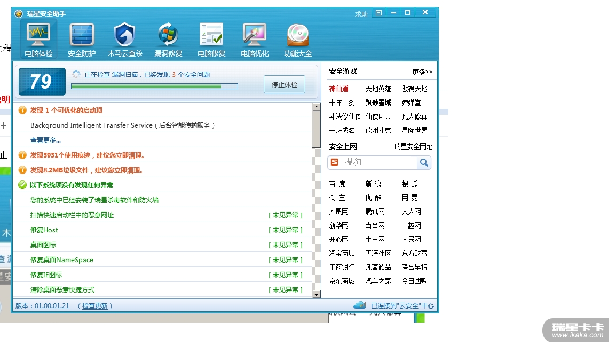Open the 淘宝 website link
This screenshot has width=615, height=346.
pos(337,198)
